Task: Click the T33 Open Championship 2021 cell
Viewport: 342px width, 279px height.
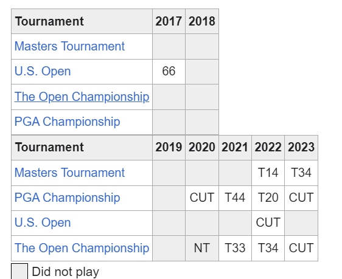Action: [x=235, y=248]
